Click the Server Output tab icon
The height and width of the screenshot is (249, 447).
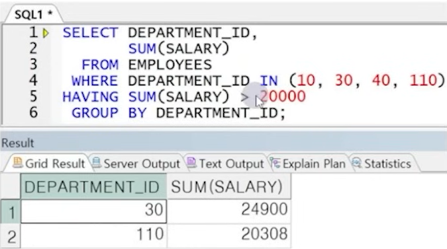coord(97,162)
